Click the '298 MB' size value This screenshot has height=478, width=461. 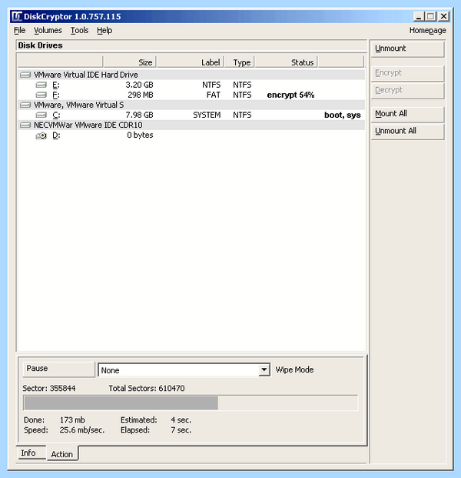pyautogui.click(x=141, y=95)
